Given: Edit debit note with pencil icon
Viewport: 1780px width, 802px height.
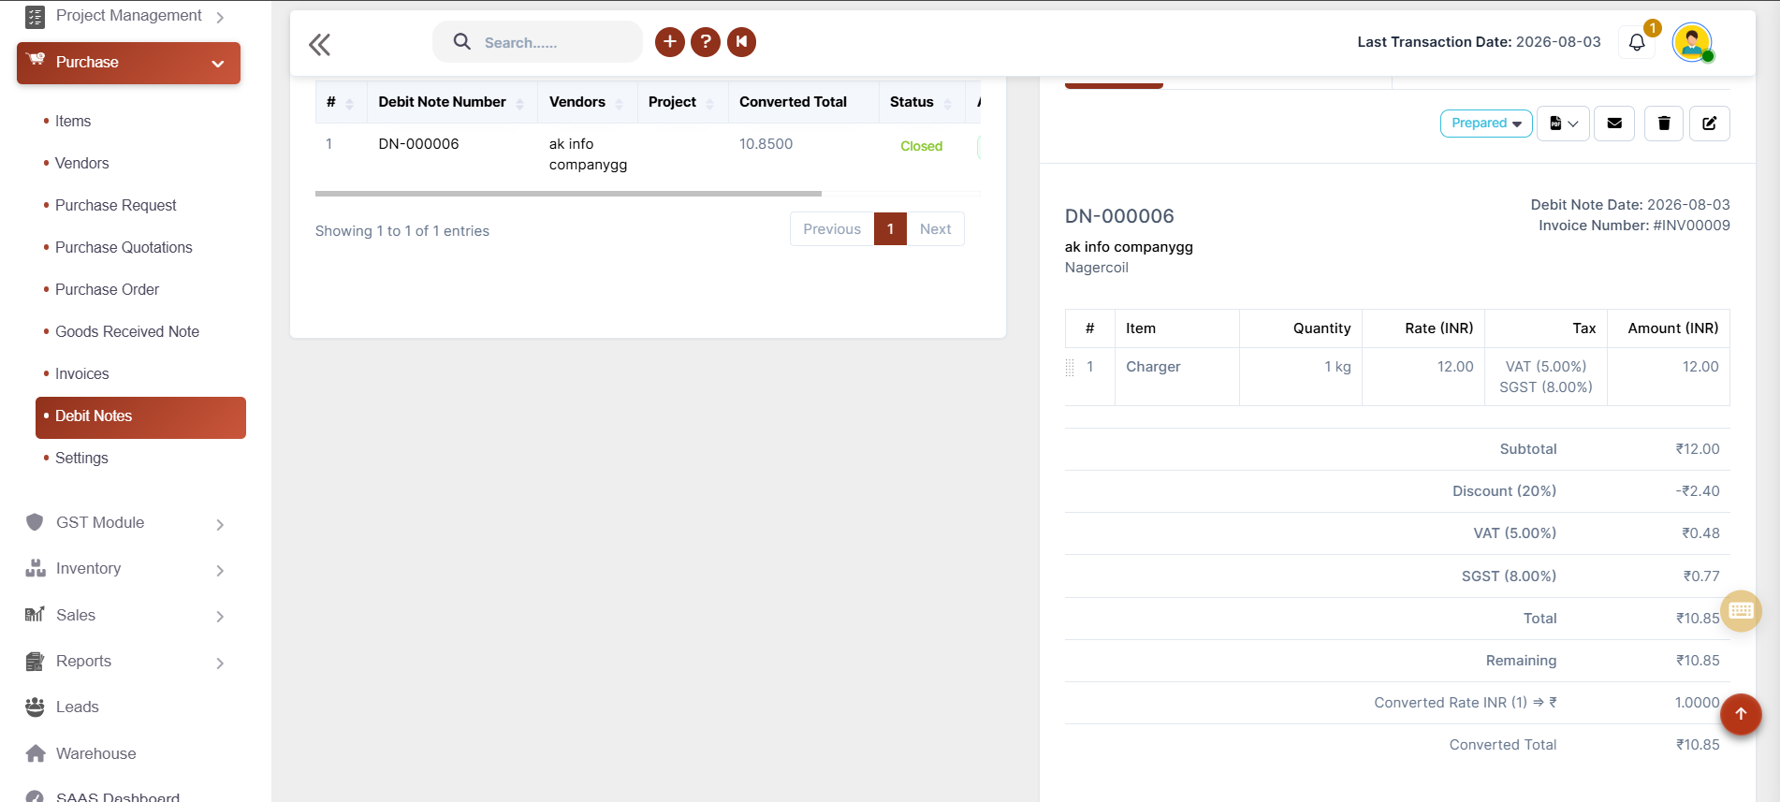Looking at the screenshot, I should pos(1709,124).
